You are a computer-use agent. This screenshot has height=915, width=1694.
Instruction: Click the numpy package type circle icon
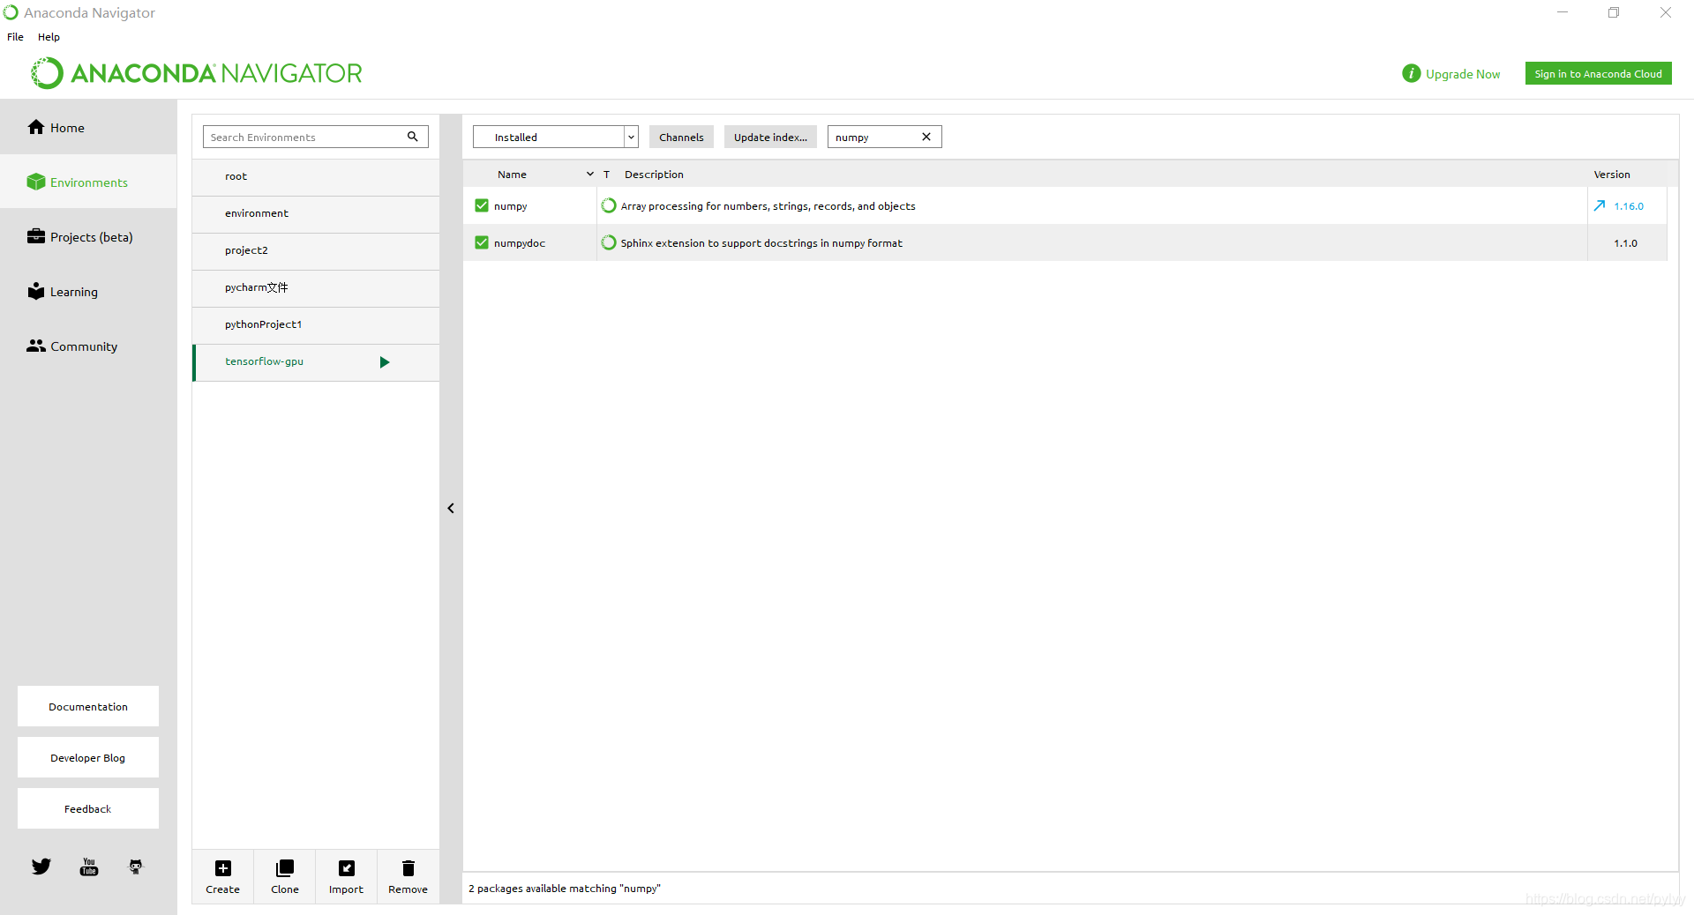609,205
